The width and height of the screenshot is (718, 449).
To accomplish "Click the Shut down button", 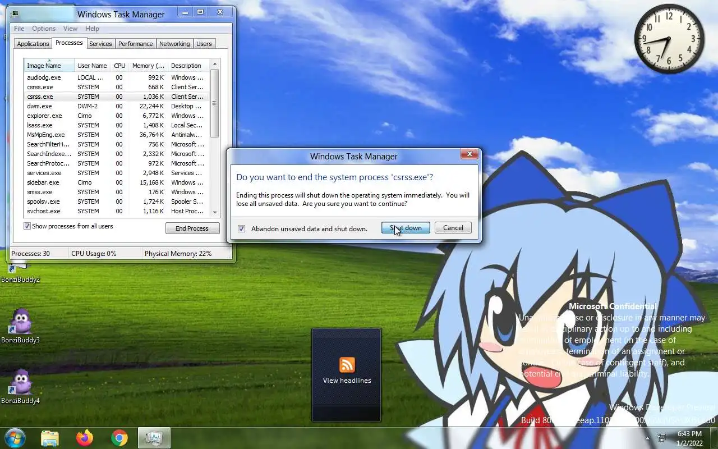I will coord(406,228).
